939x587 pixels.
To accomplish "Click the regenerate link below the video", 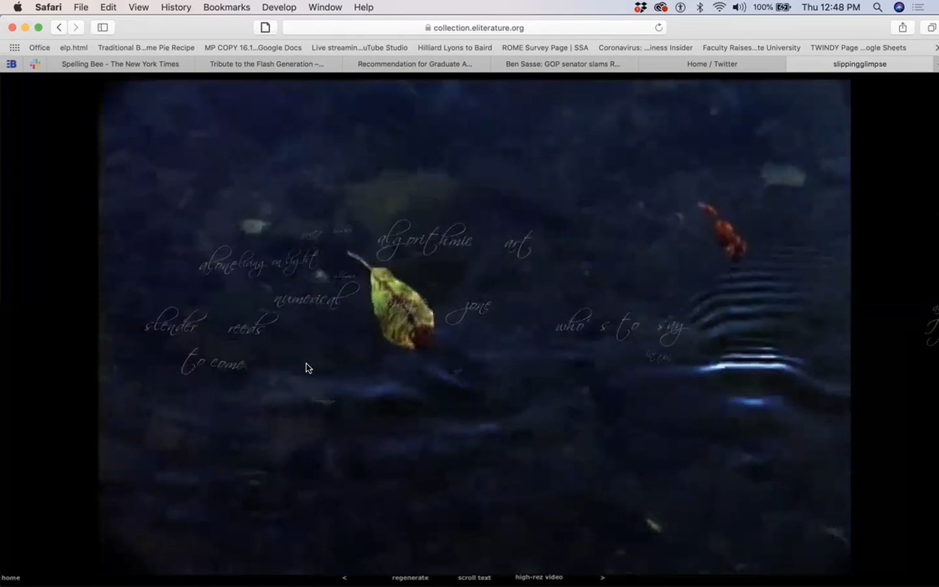I will pyautogui.click(x=410, y=578).
